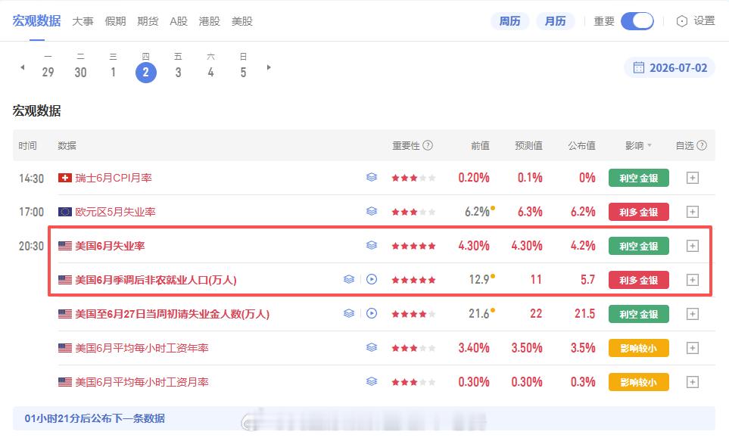
Task: Switch to 宏观数据 tab
Action: coord(37,21)
